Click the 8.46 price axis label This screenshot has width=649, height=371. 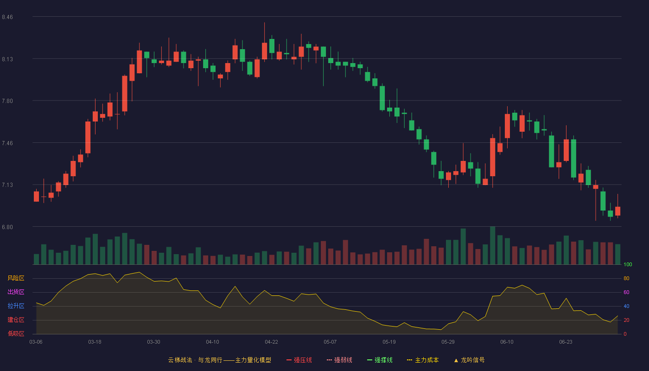7,17
